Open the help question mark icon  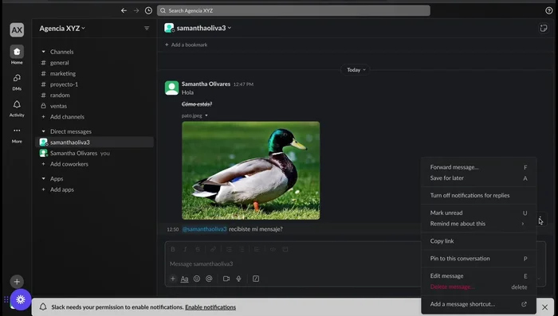pyautogui.click(x=548, y=10)
